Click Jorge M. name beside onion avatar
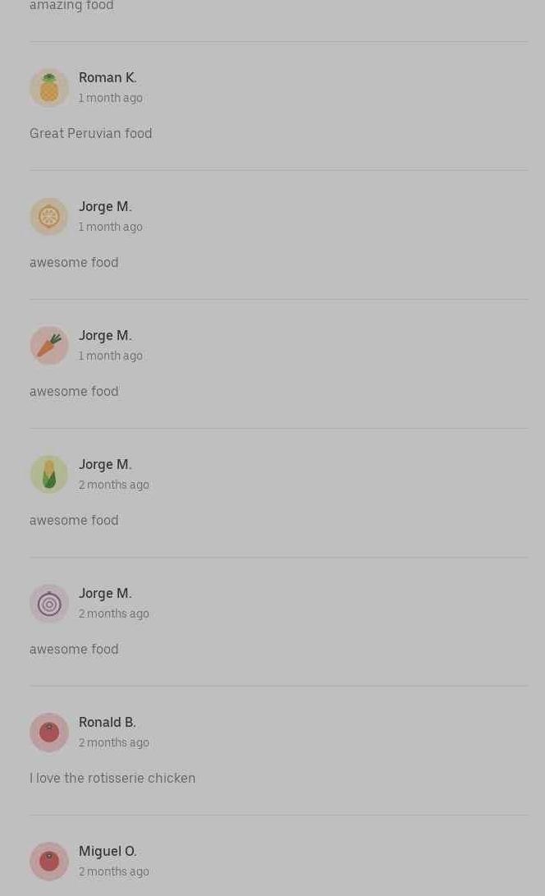The width and height of the screenshot is (545, 896). coord(105,593)
